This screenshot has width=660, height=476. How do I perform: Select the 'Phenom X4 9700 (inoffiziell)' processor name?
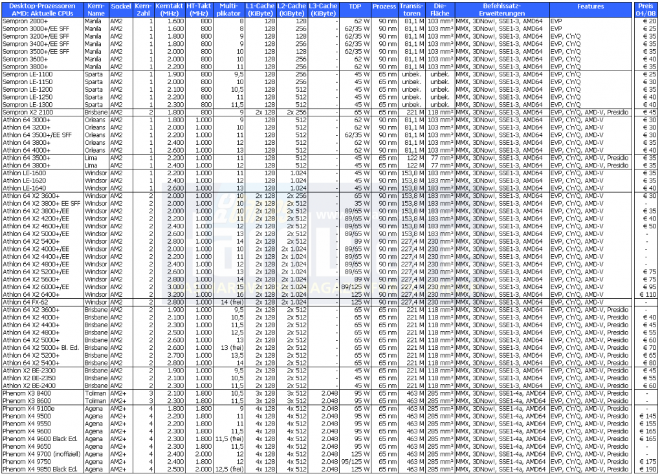pyautogui.click(x=41, y=454)
